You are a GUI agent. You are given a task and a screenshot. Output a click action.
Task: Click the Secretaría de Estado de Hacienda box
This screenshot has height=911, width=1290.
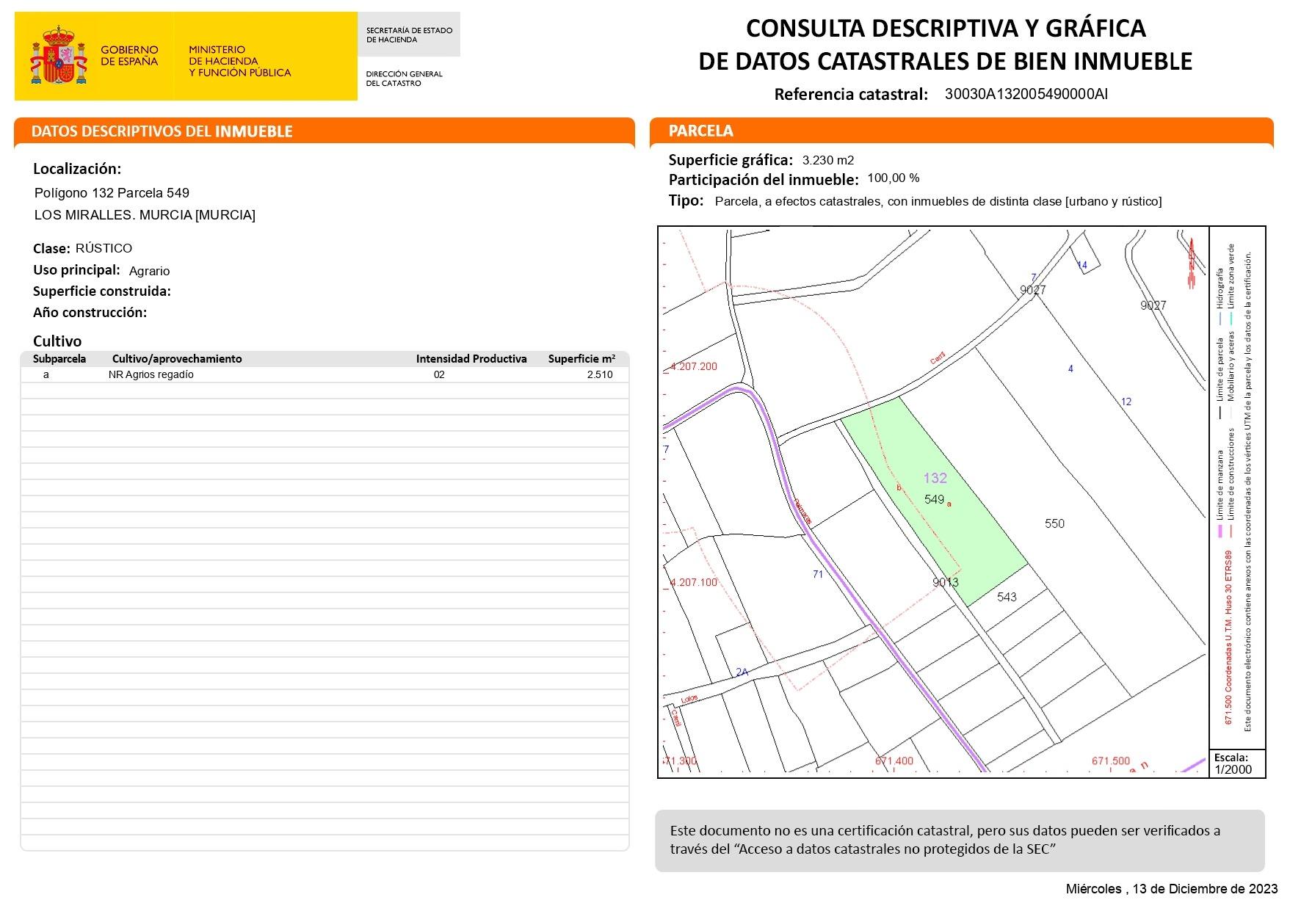409,35
